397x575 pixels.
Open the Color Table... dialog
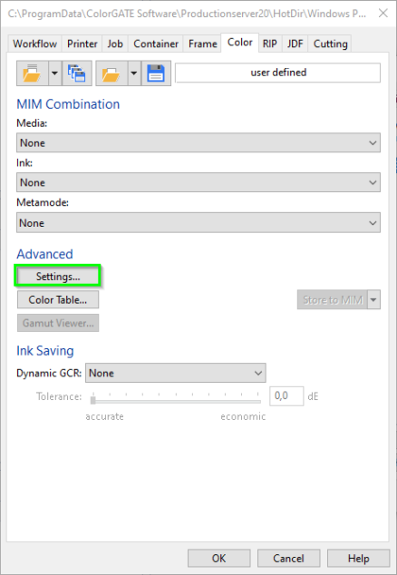click(58, 299)
